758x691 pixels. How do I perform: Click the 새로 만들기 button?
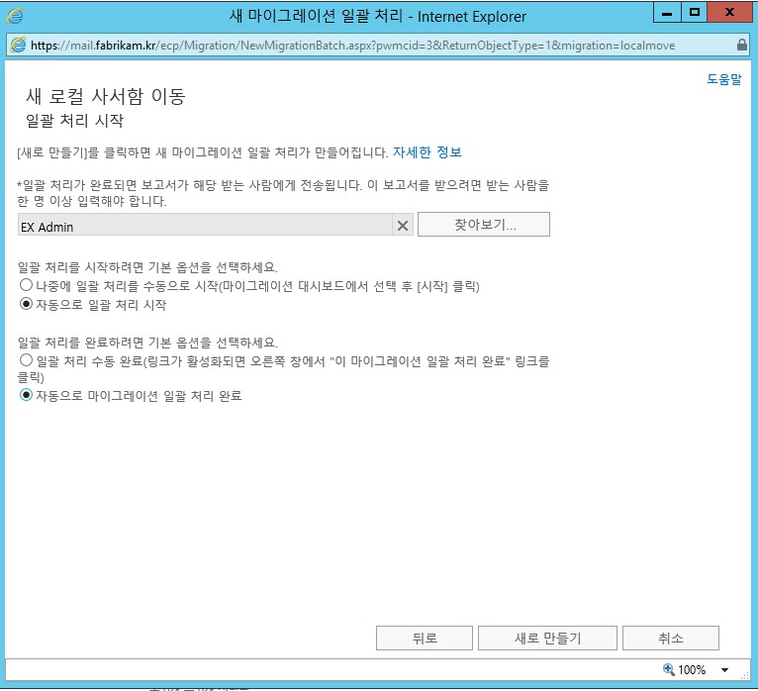click(547, 638)
